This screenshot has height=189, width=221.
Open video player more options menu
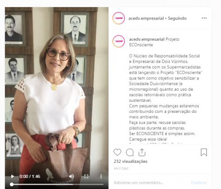[101, 176]
